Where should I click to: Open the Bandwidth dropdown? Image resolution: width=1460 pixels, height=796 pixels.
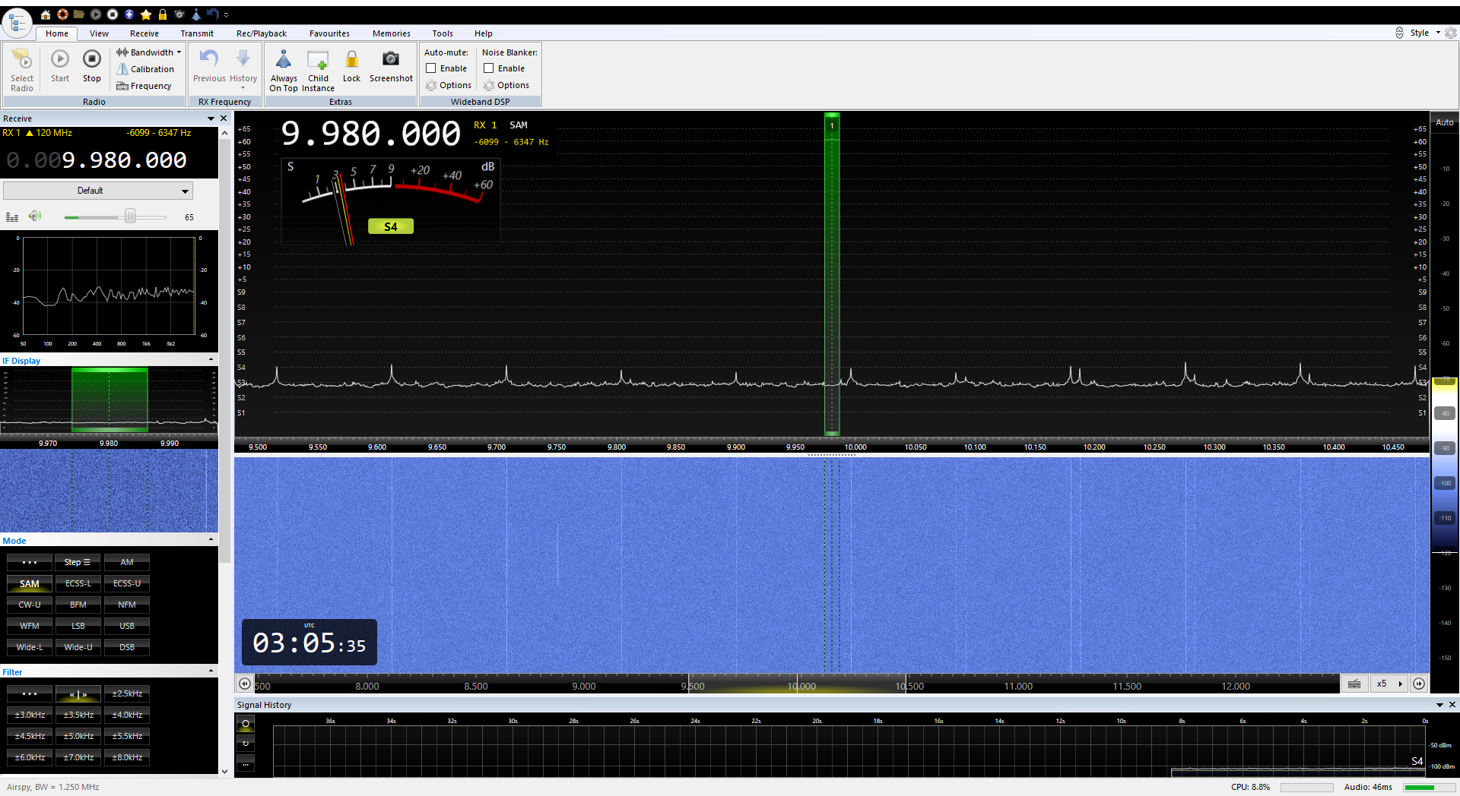coord(149,52)
